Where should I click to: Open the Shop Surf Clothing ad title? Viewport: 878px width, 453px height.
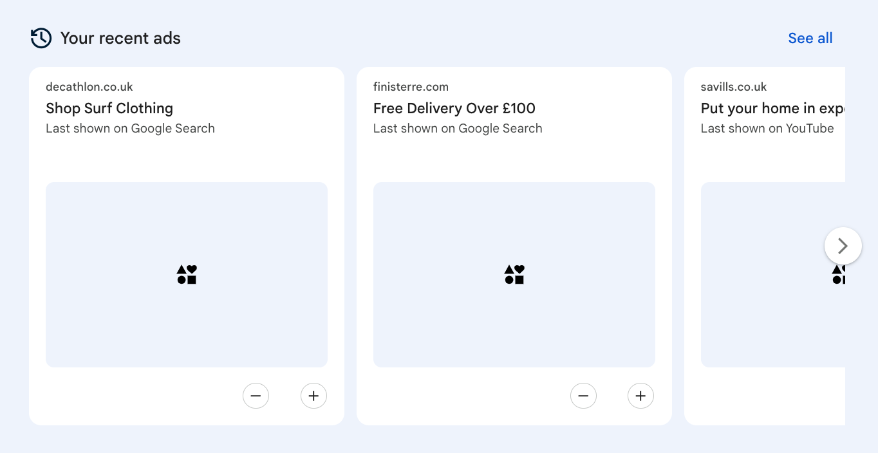coord(109,108)
